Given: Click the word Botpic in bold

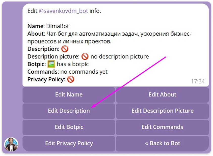Looking at the screenshot, I should [36, 64].
